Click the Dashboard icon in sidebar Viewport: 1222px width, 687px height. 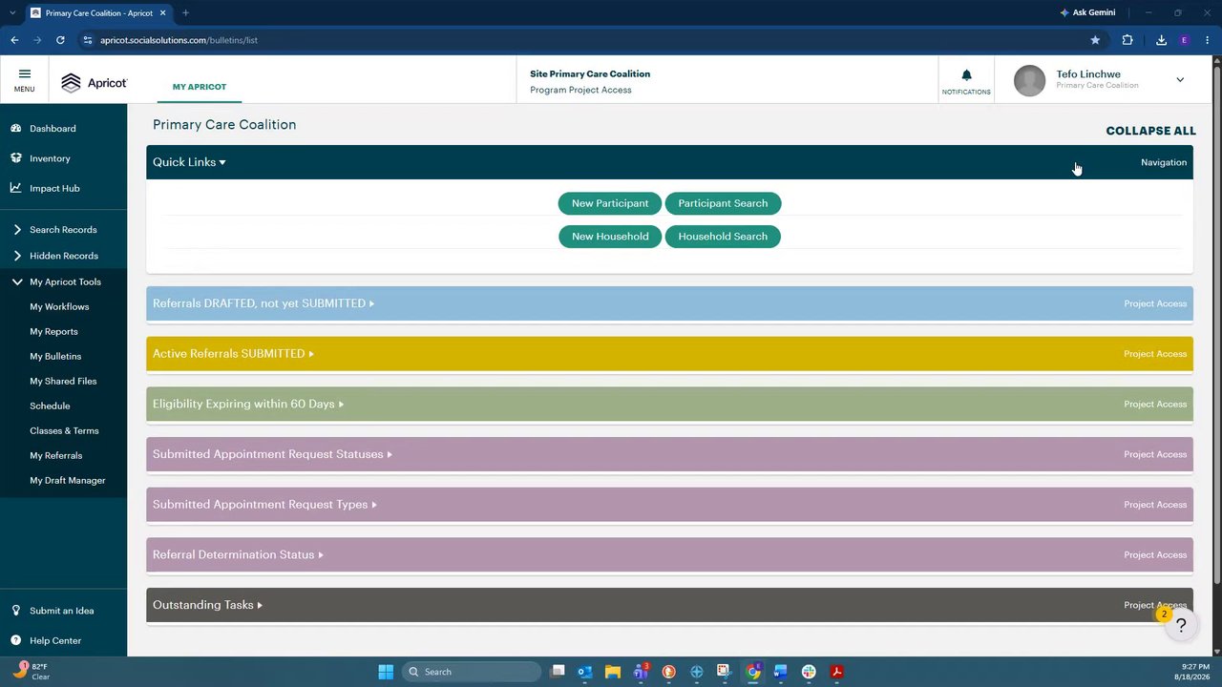coord(16,128)
